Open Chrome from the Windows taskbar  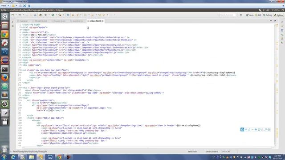tap(59, 157)
